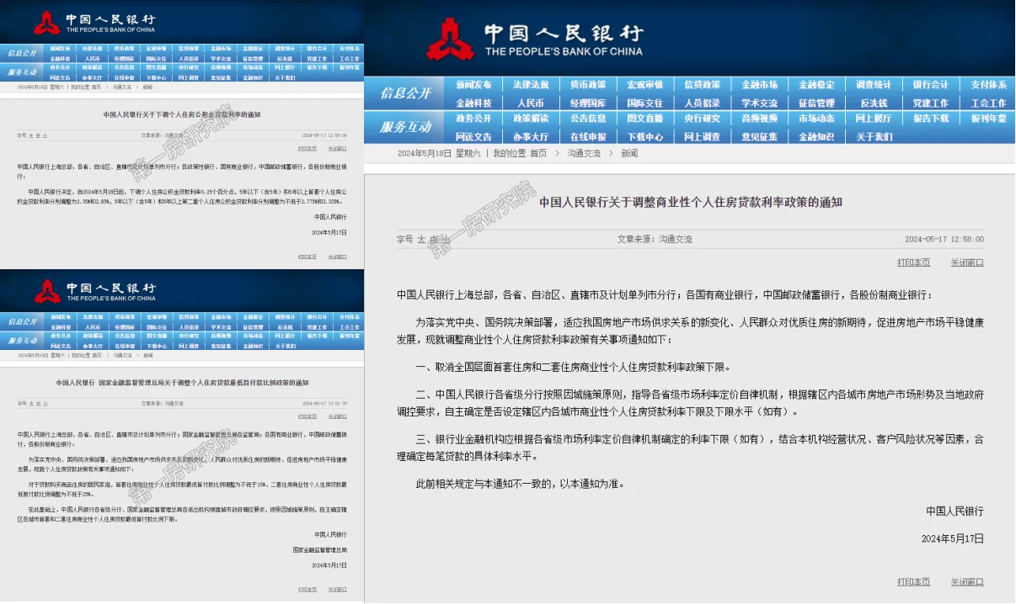Go to 人民币 on the 商业性个人住房贷款 page
The image size is (1016, 604).
(x=531, y=103)
